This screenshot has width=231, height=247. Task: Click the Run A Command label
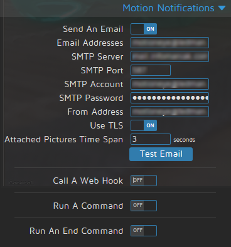coord(88,206)
